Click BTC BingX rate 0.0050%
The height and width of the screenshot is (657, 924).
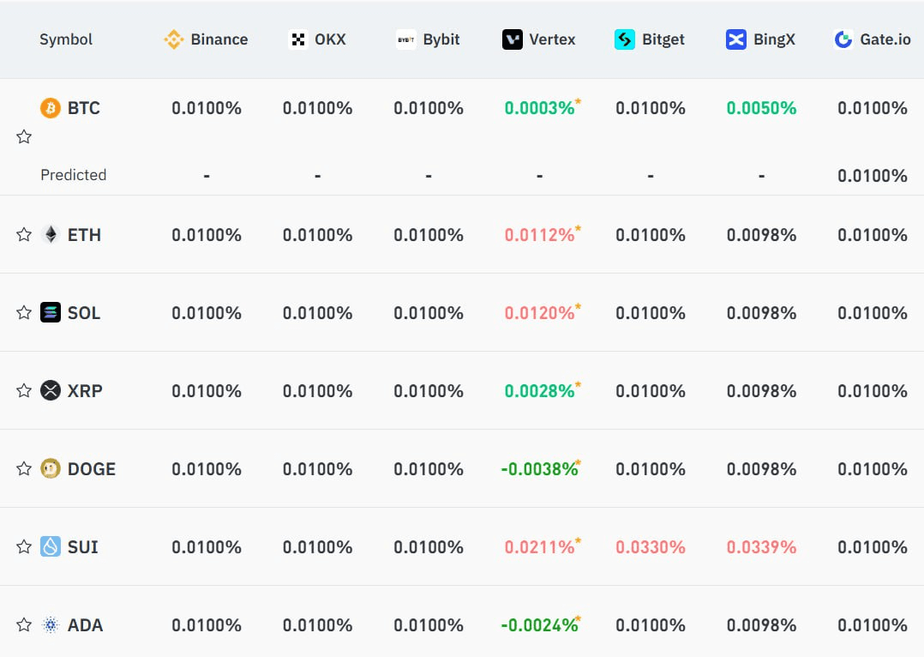761,108
